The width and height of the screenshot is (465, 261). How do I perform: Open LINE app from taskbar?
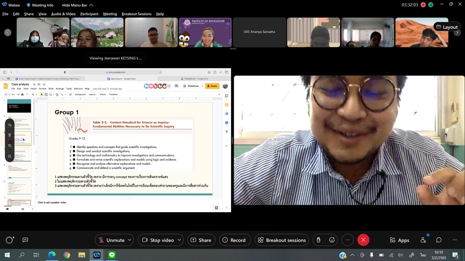coord(112,255)
